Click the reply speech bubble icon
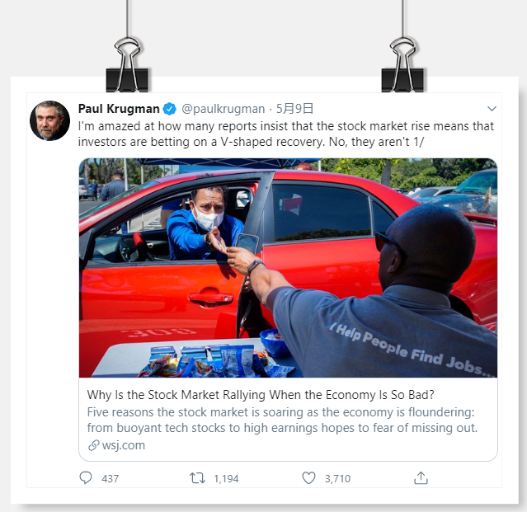The width and height of the screenshot is (527, 512). pos(87,478)
